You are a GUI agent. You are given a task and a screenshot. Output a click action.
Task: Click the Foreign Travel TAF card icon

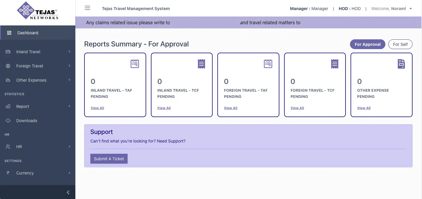(x=268, y=64)
